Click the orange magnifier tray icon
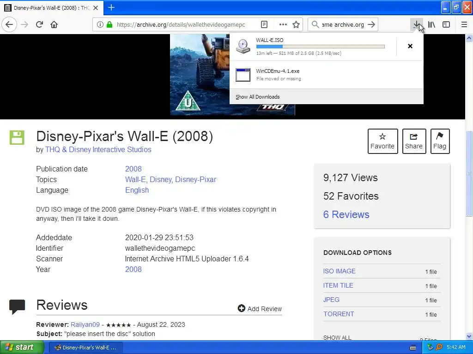Viewport: 473px width, 354px height. tap(439, 347)
